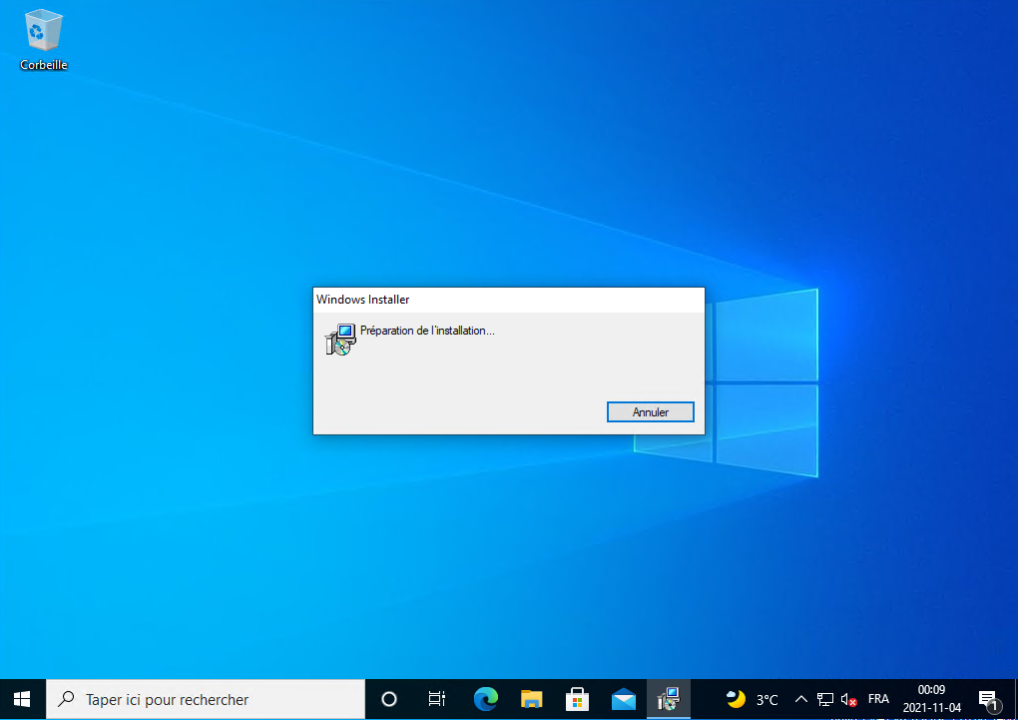Image resolution: width=1018 pixels, height=720 pixels.
Task: Open the notification center icon
Action: (x=988, y=699)
